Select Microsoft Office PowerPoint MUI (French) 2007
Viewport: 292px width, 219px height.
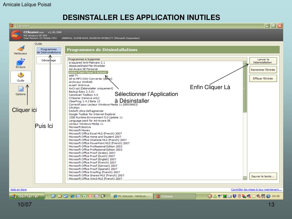tap(99, 143)
